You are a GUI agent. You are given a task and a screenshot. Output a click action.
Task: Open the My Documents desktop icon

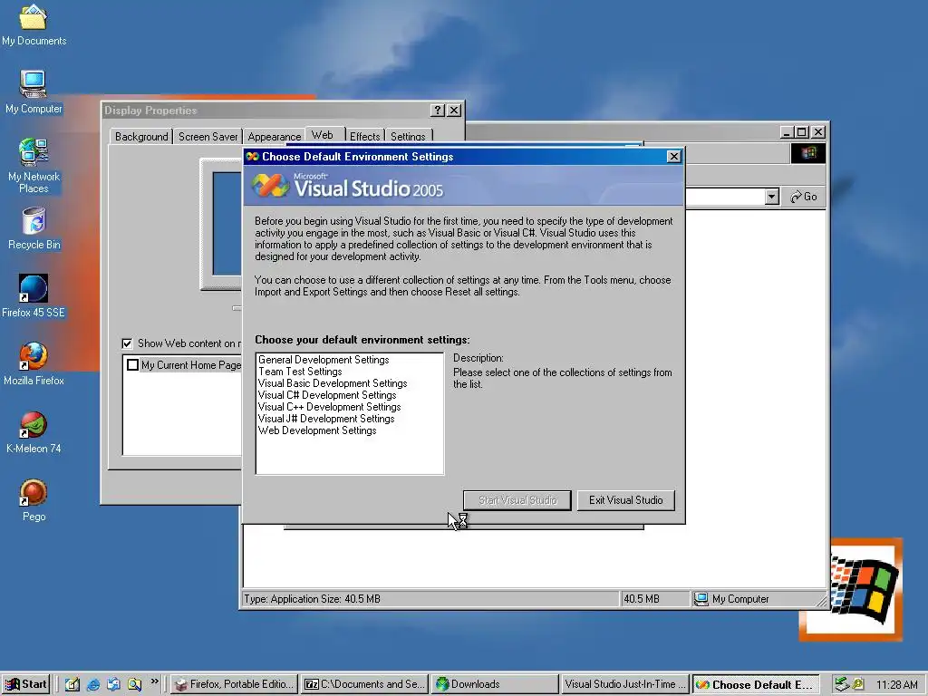click(34, 24)
